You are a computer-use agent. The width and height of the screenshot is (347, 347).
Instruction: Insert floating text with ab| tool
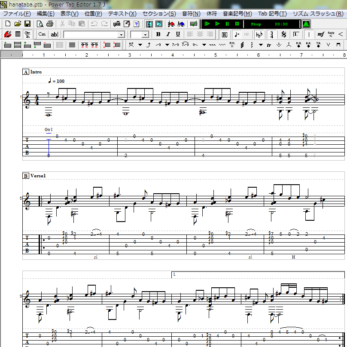(x=54, y=34)
